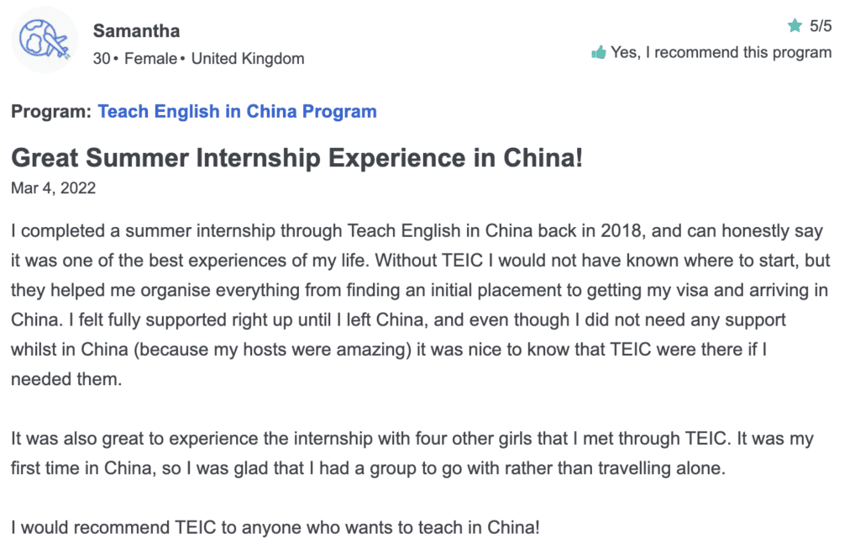Click the line starting 'whilst in China'
The width and height of the screenshot is (860, 549).
click(x=389, y=350)
